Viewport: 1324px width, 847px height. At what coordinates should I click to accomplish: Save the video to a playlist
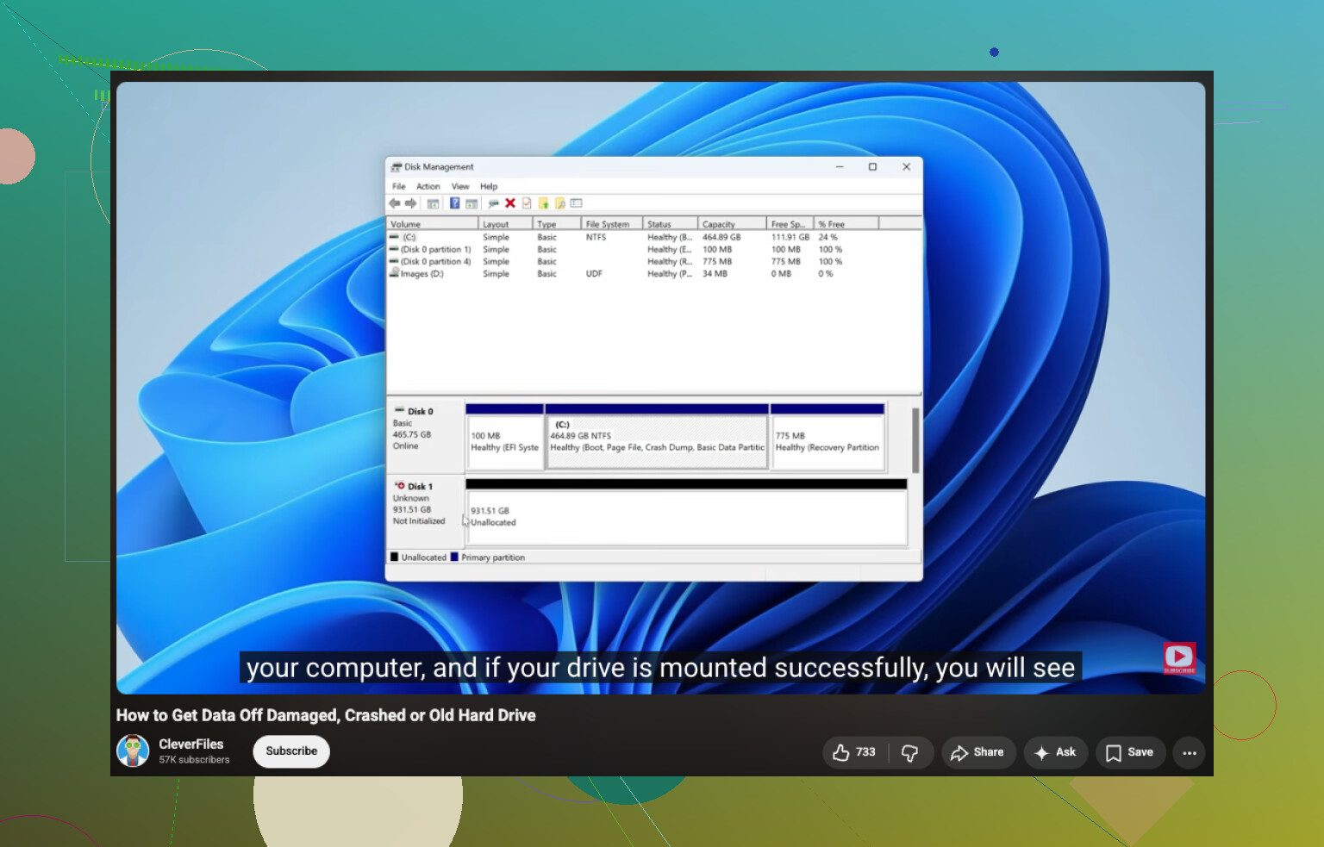pos(1130,752)
